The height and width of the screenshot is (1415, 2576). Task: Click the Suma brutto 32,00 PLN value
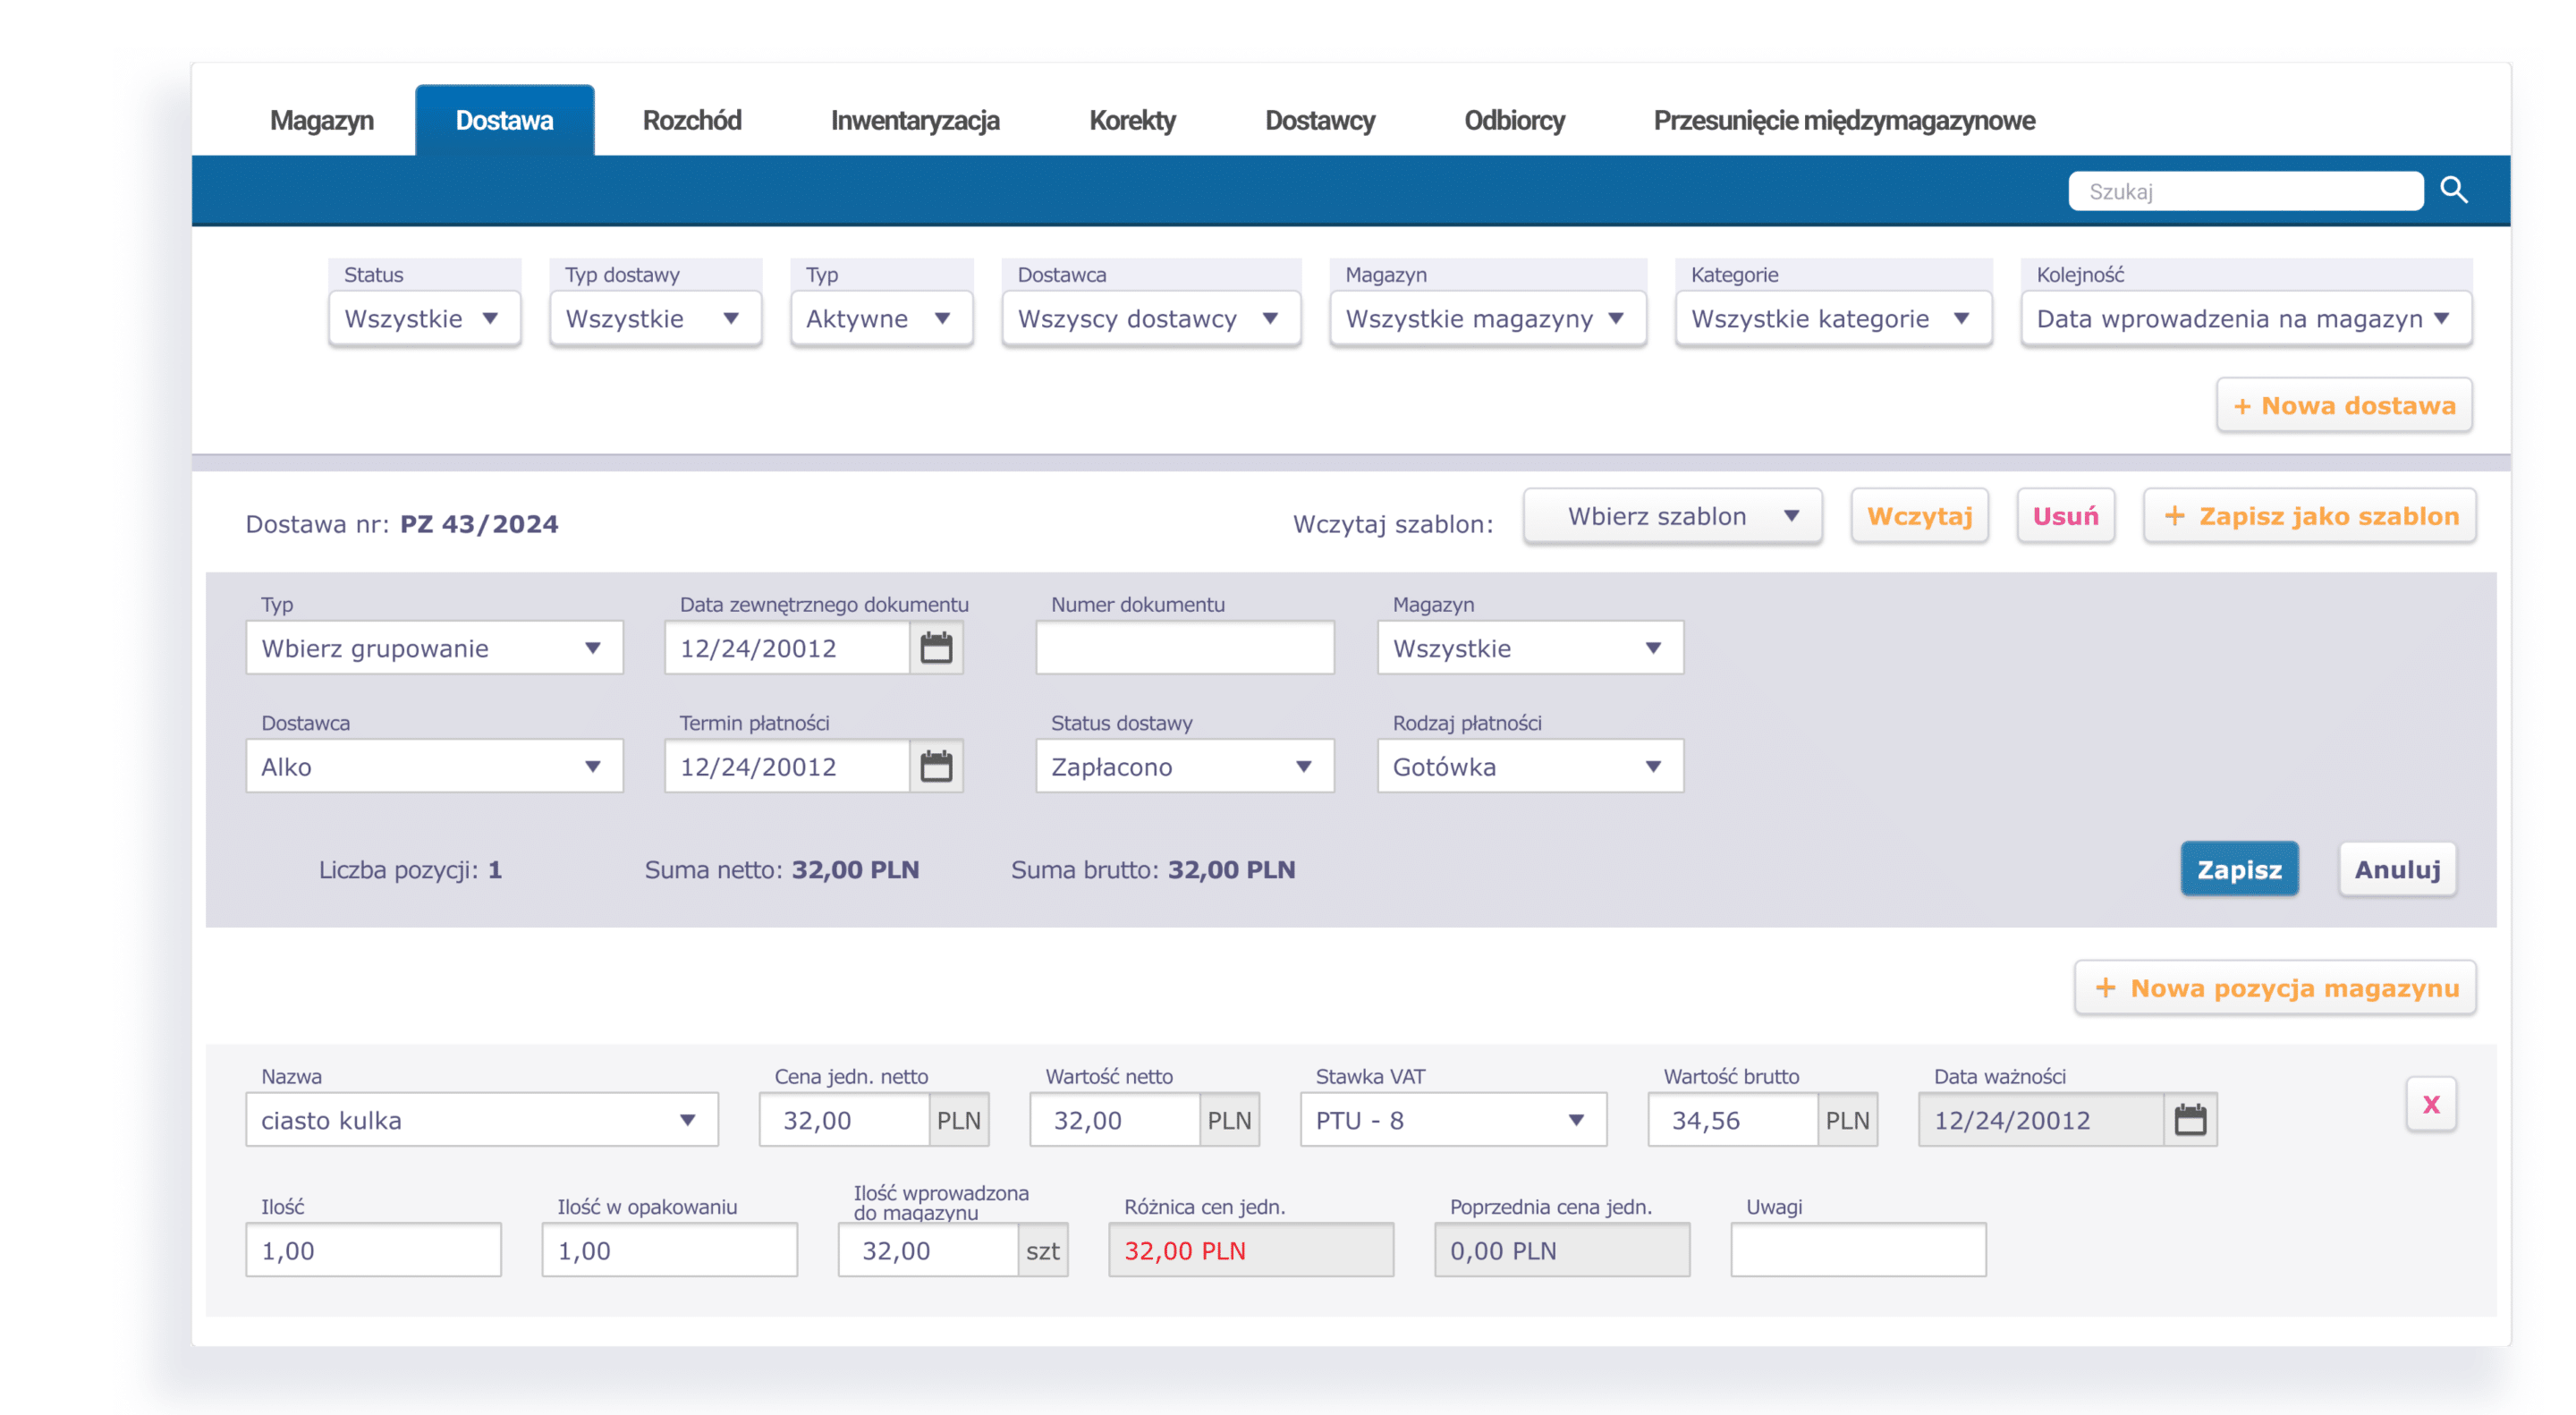(1231, 870)
